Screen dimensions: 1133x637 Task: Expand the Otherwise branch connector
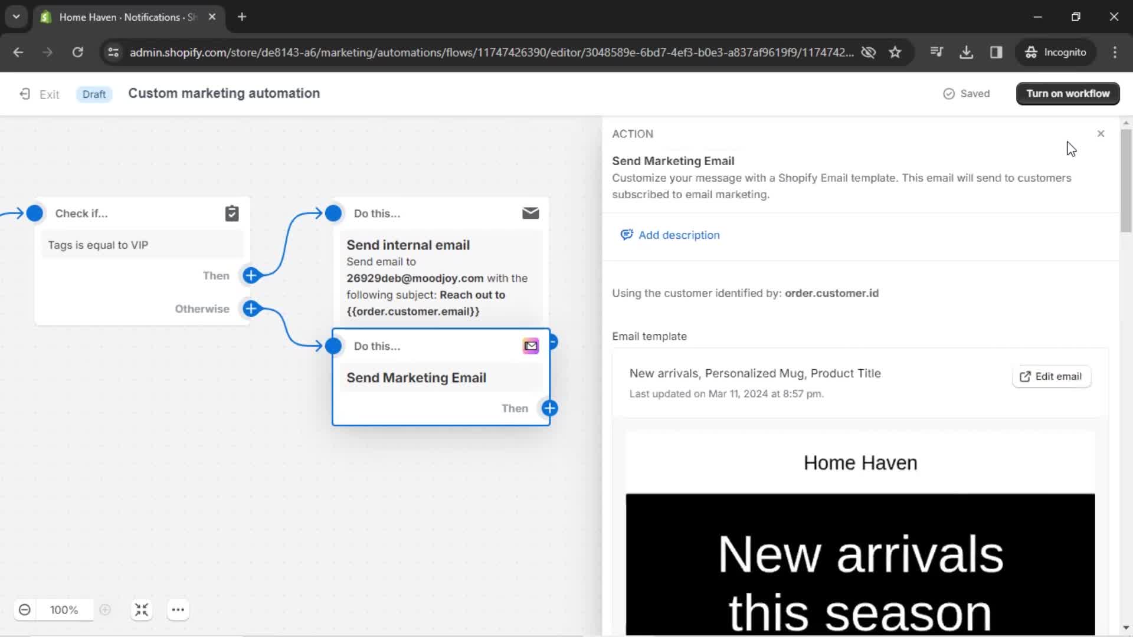pyautogui.click(x=251, y=309)
